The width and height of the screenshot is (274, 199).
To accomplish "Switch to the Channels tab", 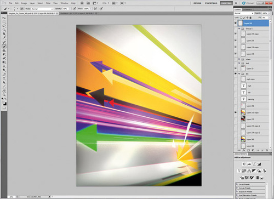I will (x=248, y=9).
